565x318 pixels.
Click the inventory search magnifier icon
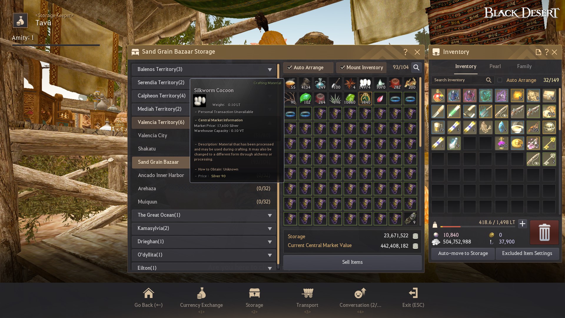tap(489, 80)
